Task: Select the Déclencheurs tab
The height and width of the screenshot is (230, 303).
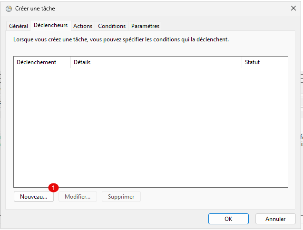Action: click(x=50, y=26)
